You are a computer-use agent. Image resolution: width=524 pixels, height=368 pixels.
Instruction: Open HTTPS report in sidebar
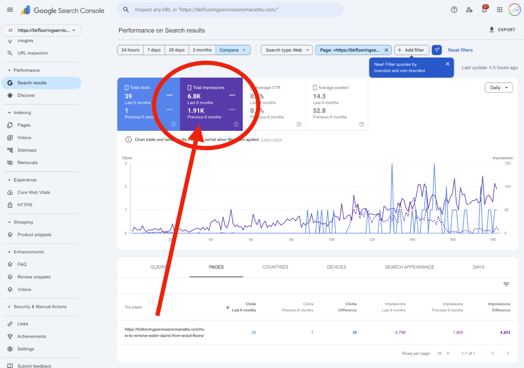[x=41, y=205]
